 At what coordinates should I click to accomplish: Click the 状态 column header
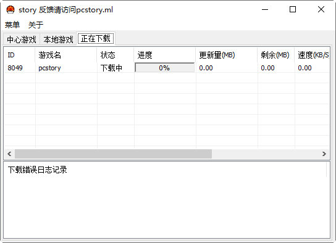point(115,55)
